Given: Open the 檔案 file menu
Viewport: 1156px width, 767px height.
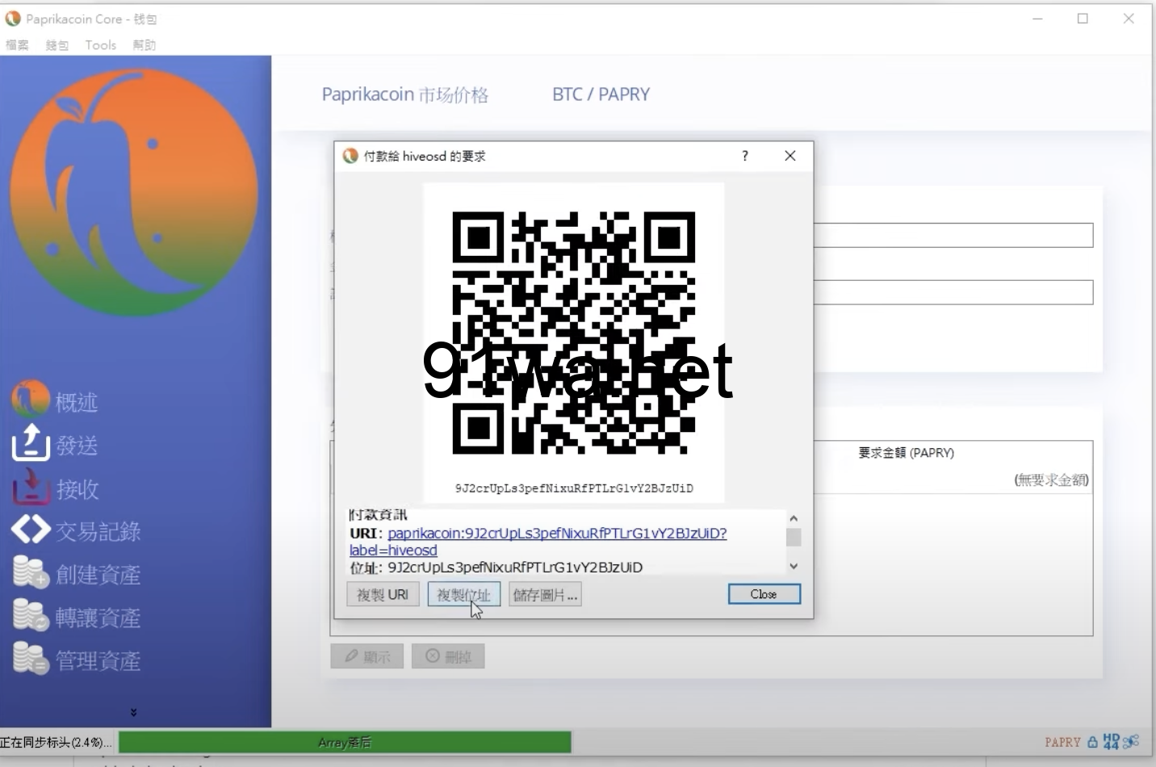Looking at the screenshot, I should tap(17, 45).
